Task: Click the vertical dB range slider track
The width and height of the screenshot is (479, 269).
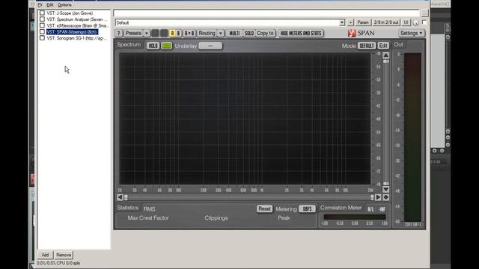Action: coord(386,123)
